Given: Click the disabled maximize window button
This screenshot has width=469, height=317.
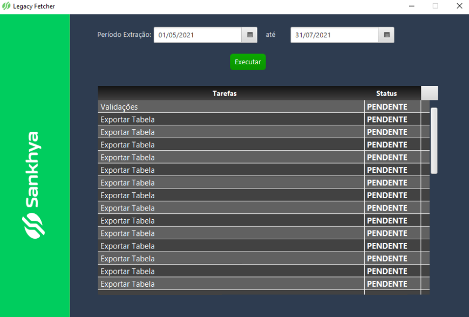Looking at the screenshot, I should [x=436, y=6].
